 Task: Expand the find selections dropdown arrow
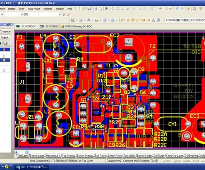point(93,20)
